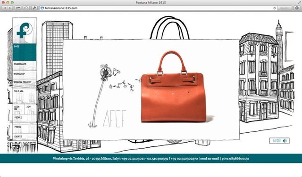Image resolution: width=302 pixels, height=177 pixels.
Task: Click the send an email link
Action: [x=210, y=159]
